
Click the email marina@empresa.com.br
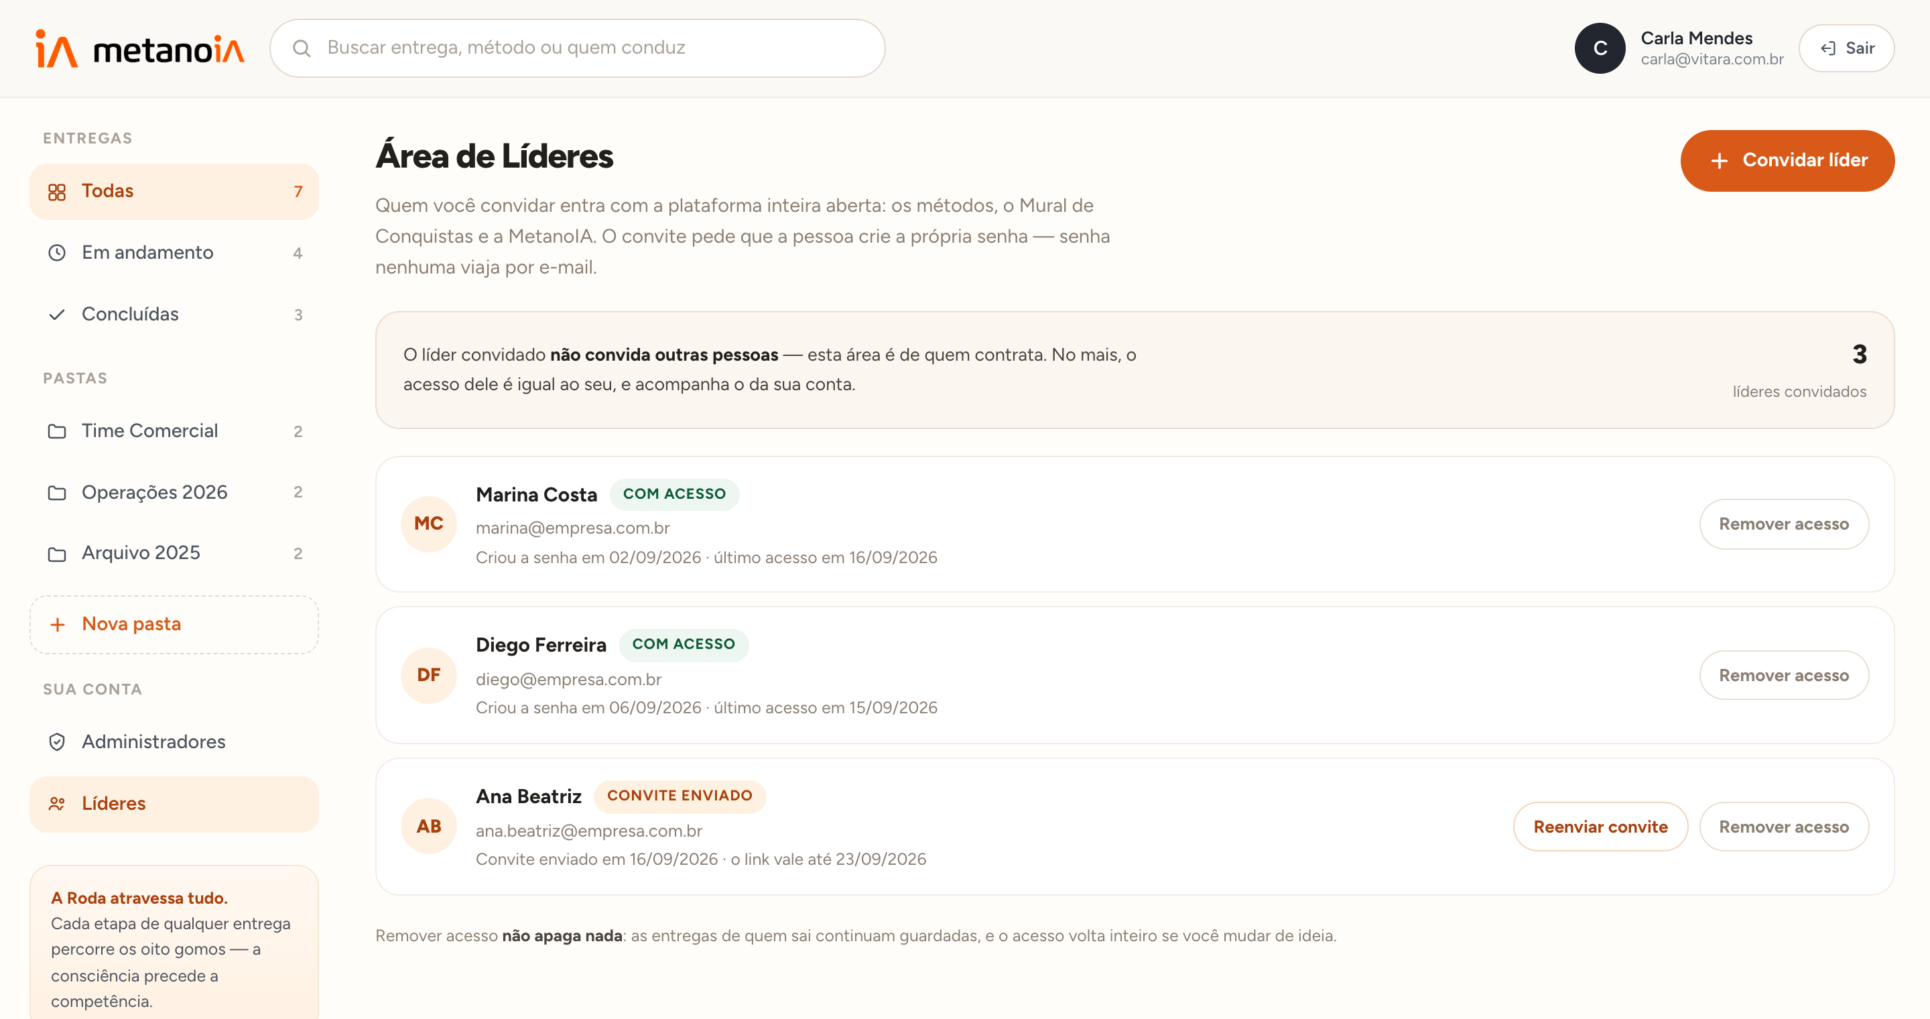click(572, 528)
